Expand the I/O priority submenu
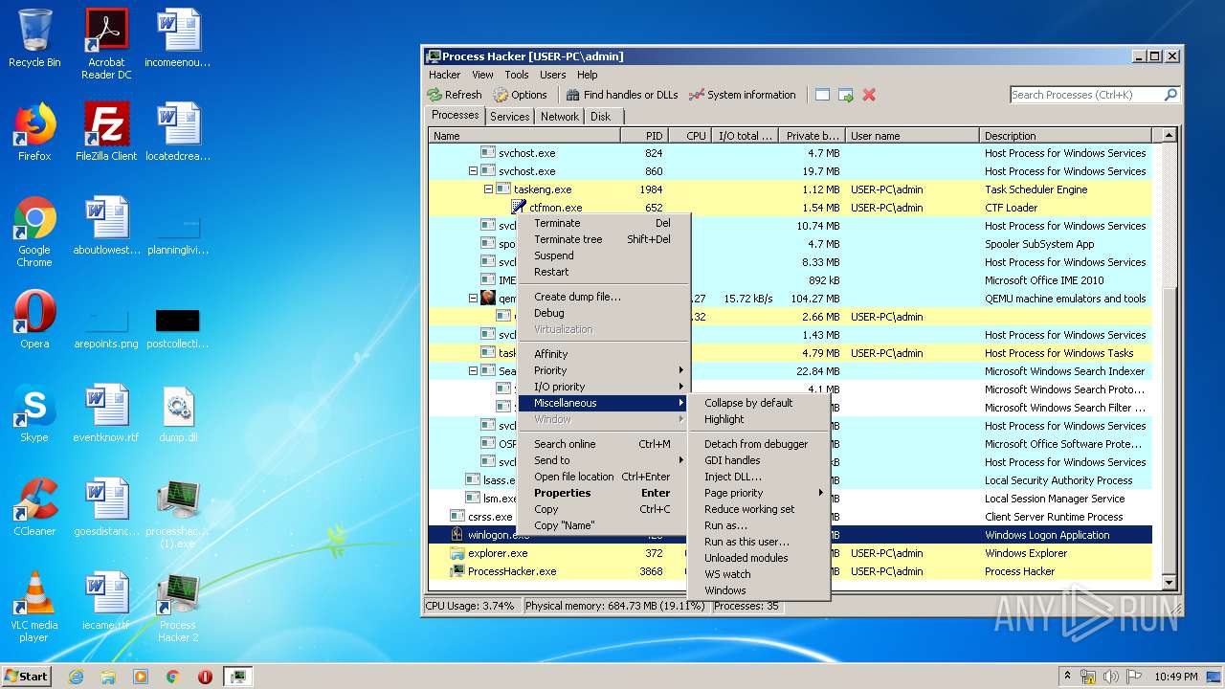Viewport: 1225px width, 689px height. tap(603, 387)
